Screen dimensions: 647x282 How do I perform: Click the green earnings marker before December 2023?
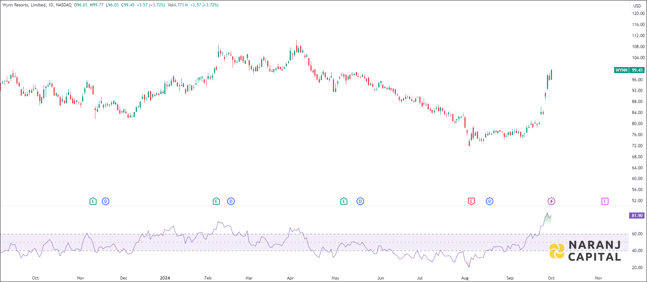(x=93, y=201)
